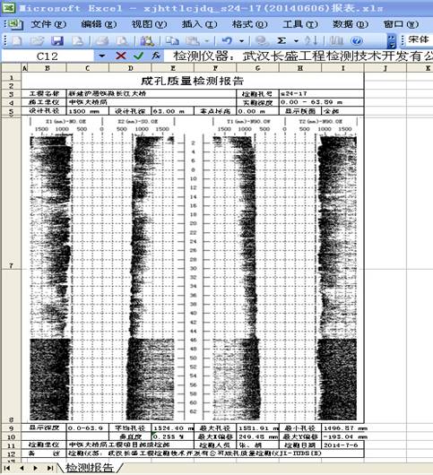Click the Copy icon in toolbar

172,40
